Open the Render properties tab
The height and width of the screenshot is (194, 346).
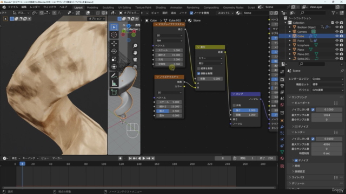[x=282, y=80]
